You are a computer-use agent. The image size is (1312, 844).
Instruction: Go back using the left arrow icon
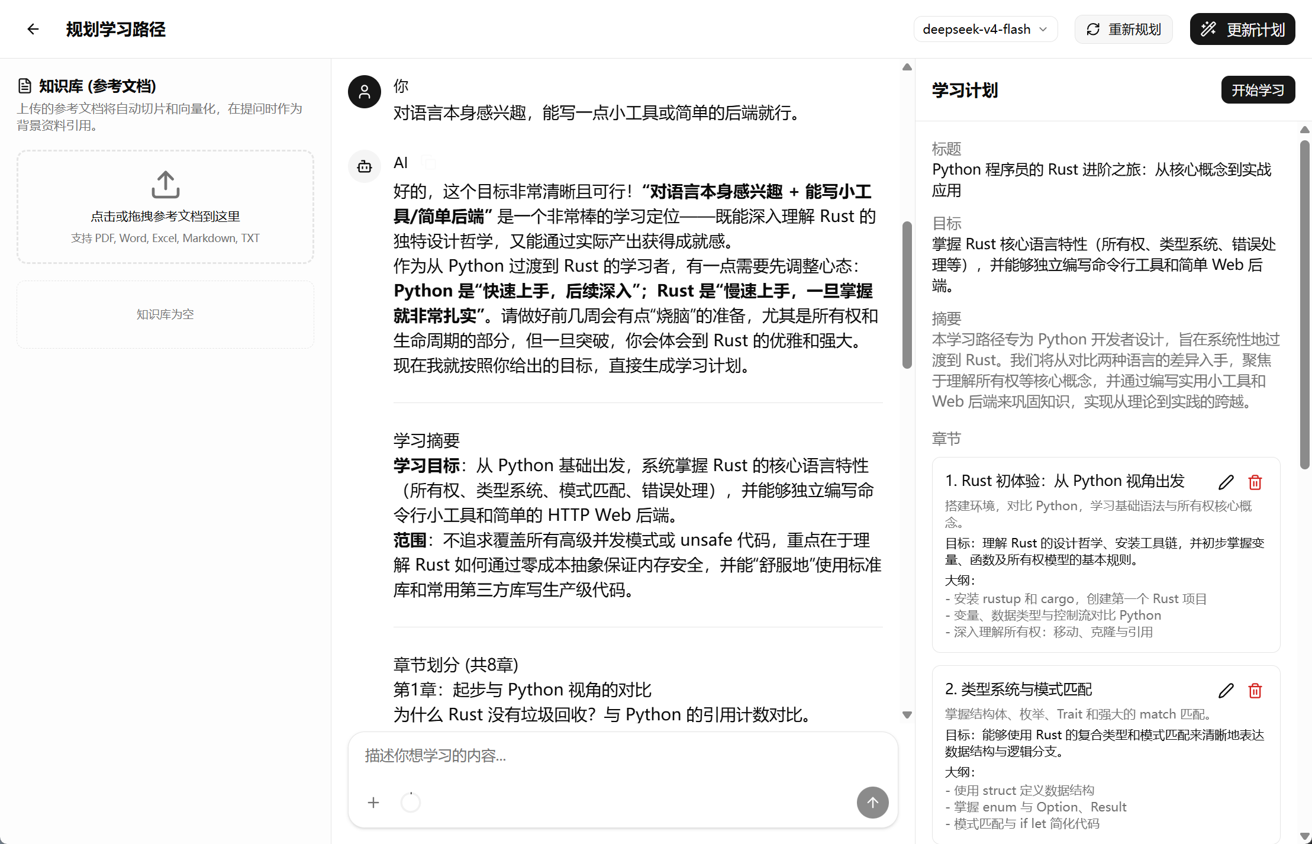tap(33, 29)
